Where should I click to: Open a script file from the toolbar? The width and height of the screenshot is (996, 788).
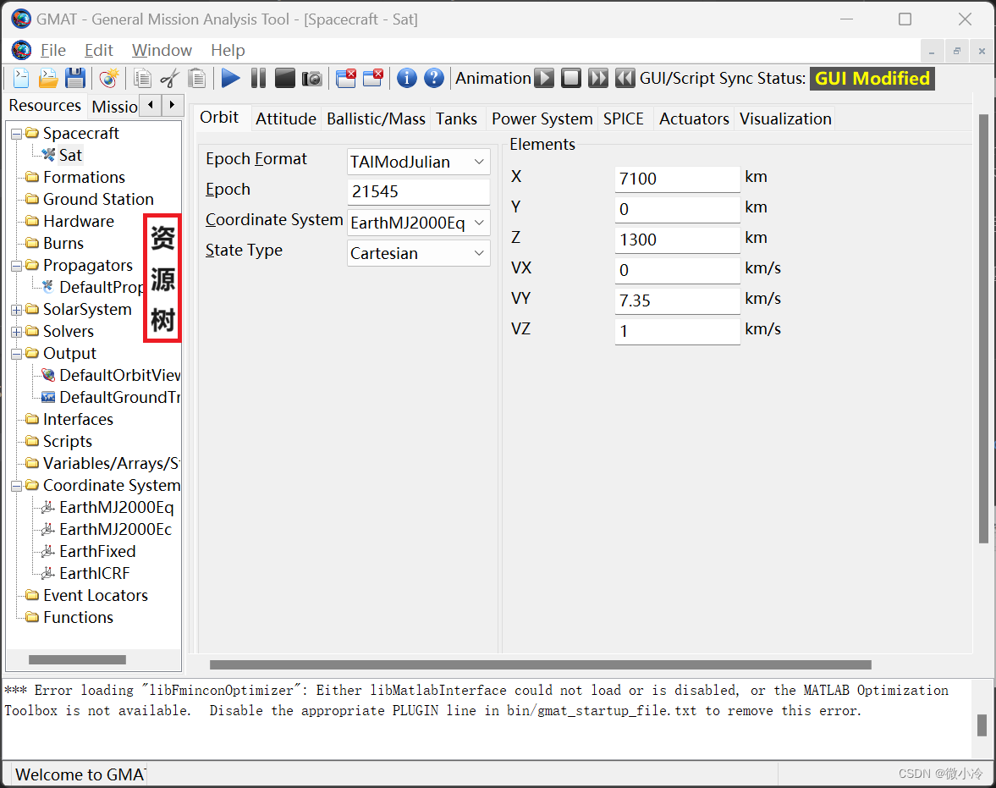[48, 78]
